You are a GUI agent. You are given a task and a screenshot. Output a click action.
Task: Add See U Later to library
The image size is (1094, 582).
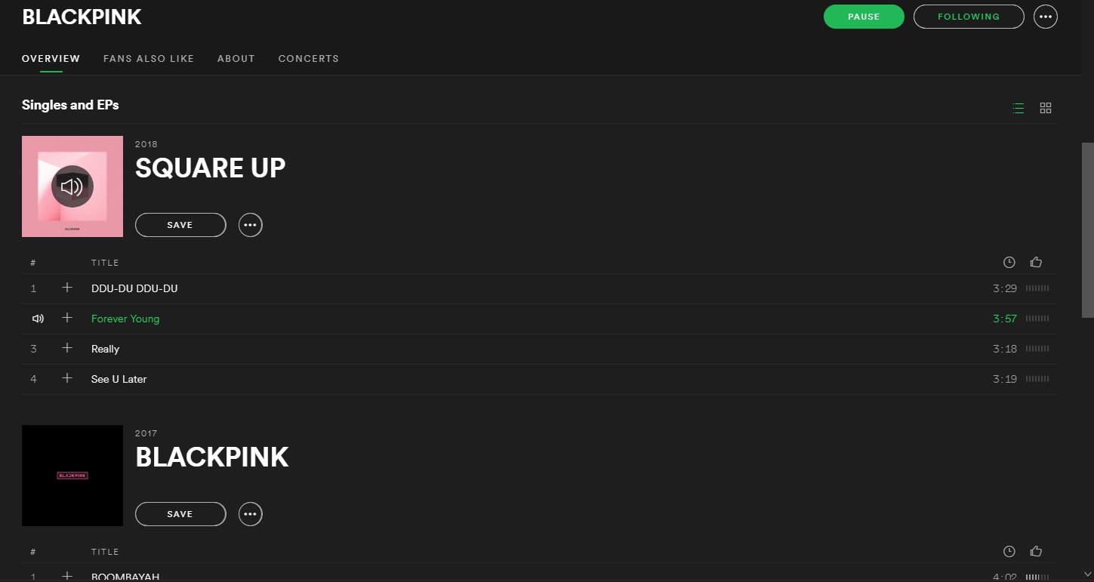pyautogui.click(x=67, y=378)
